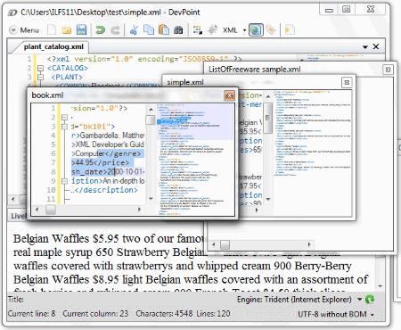
Task: Toggle the live preview globe icon
Action: (x=256, y=30)
